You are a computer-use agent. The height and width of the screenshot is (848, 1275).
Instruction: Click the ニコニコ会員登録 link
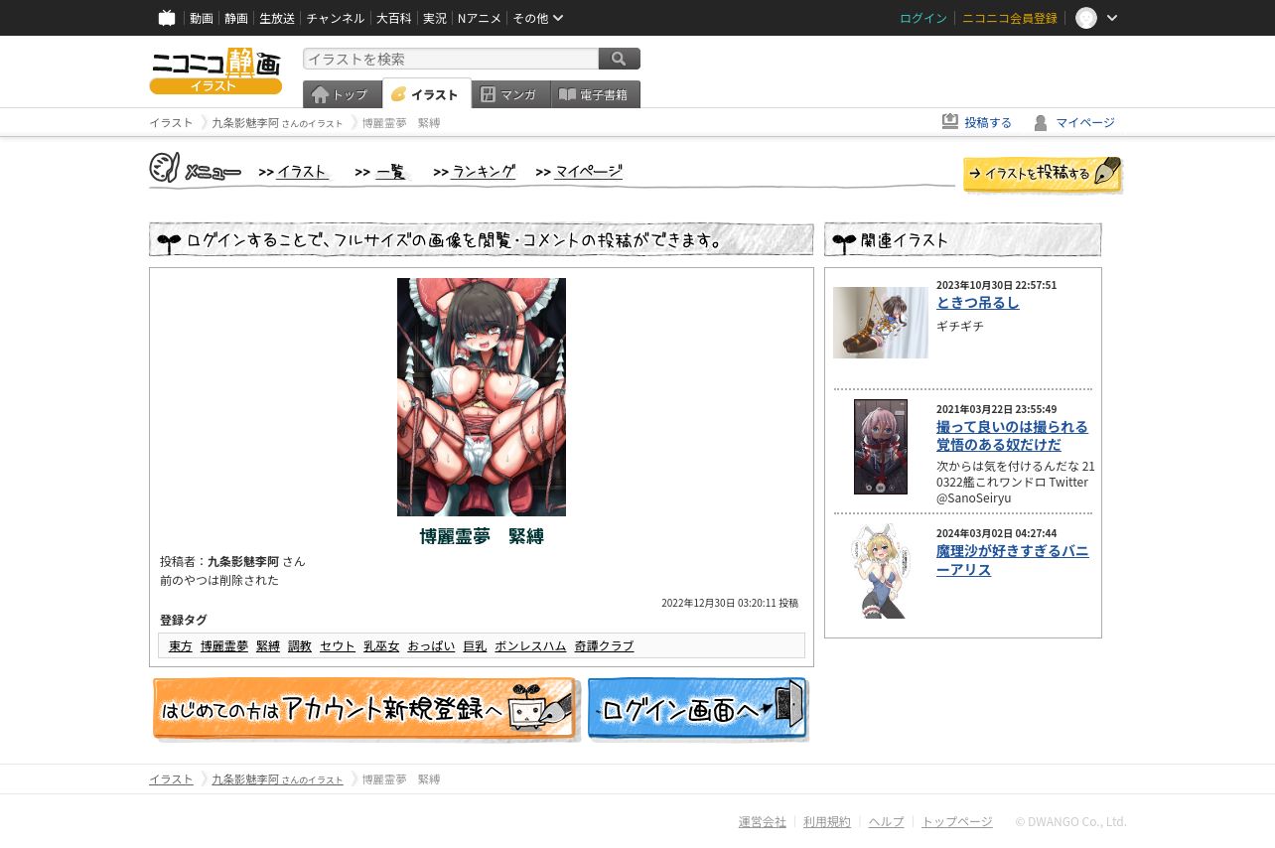pyautogui.click(x=1010, y=18)
